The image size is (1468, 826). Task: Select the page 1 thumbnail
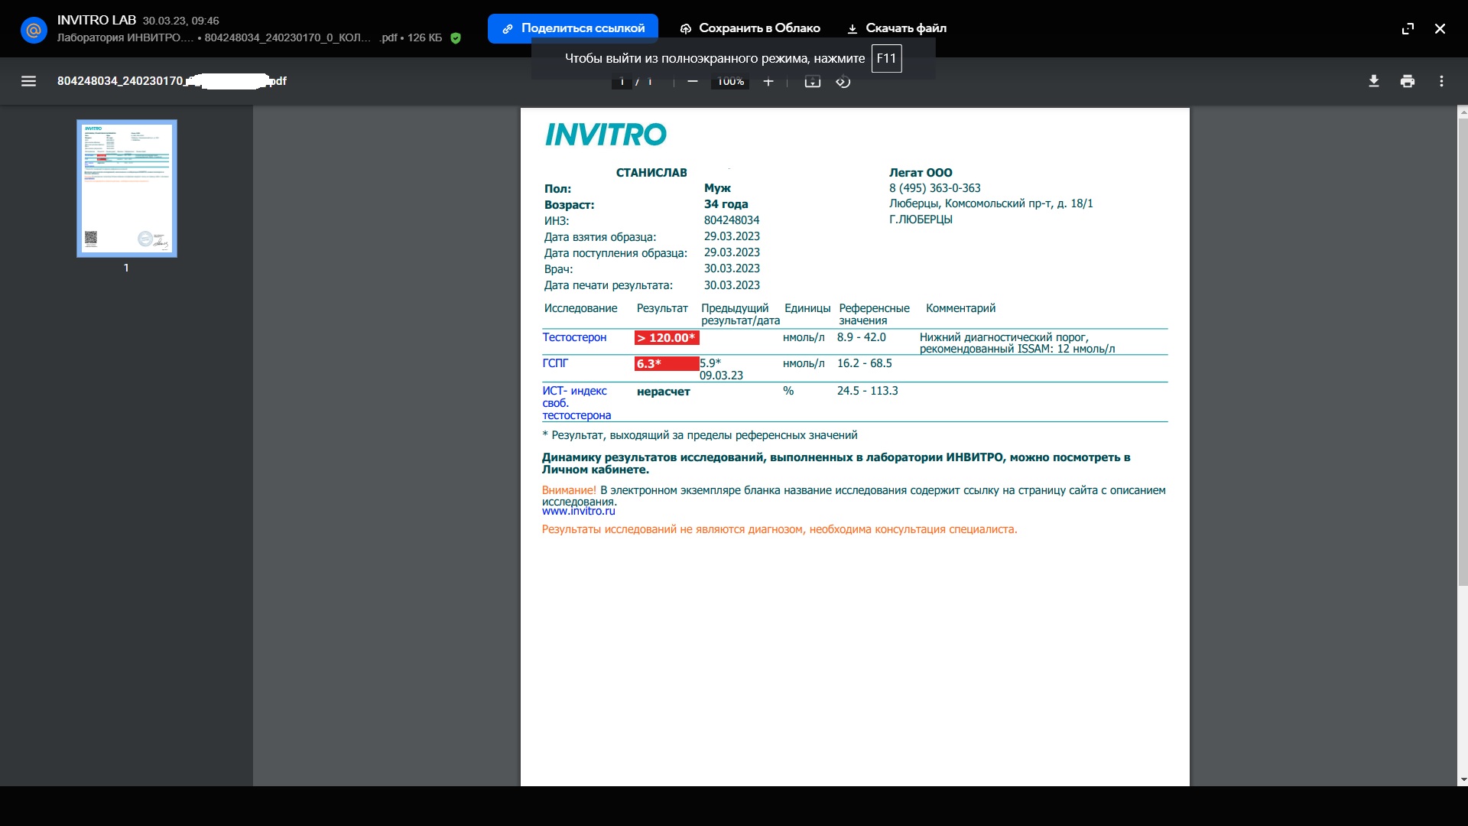click(127, 188)
